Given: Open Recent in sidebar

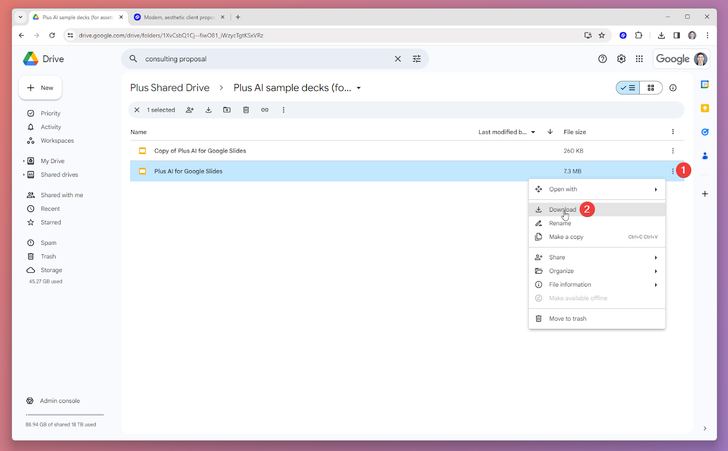Looking at the screenshot, I should click(x=50, y=208).
